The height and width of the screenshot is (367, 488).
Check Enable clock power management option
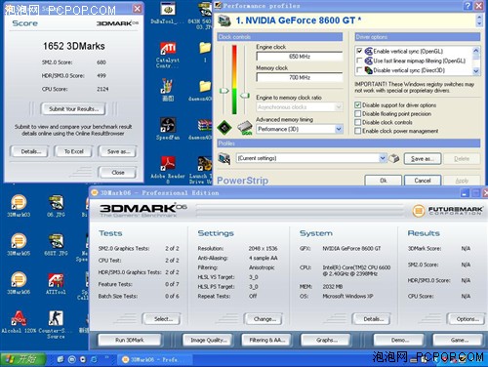click(x=358, y=131)
